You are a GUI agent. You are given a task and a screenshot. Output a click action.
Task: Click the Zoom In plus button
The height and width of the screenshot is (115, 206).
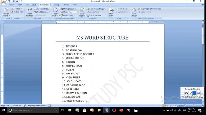tap(202, 106)
